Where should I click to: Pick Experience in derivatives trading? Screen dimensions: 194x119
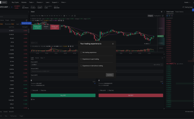(81, 66)
